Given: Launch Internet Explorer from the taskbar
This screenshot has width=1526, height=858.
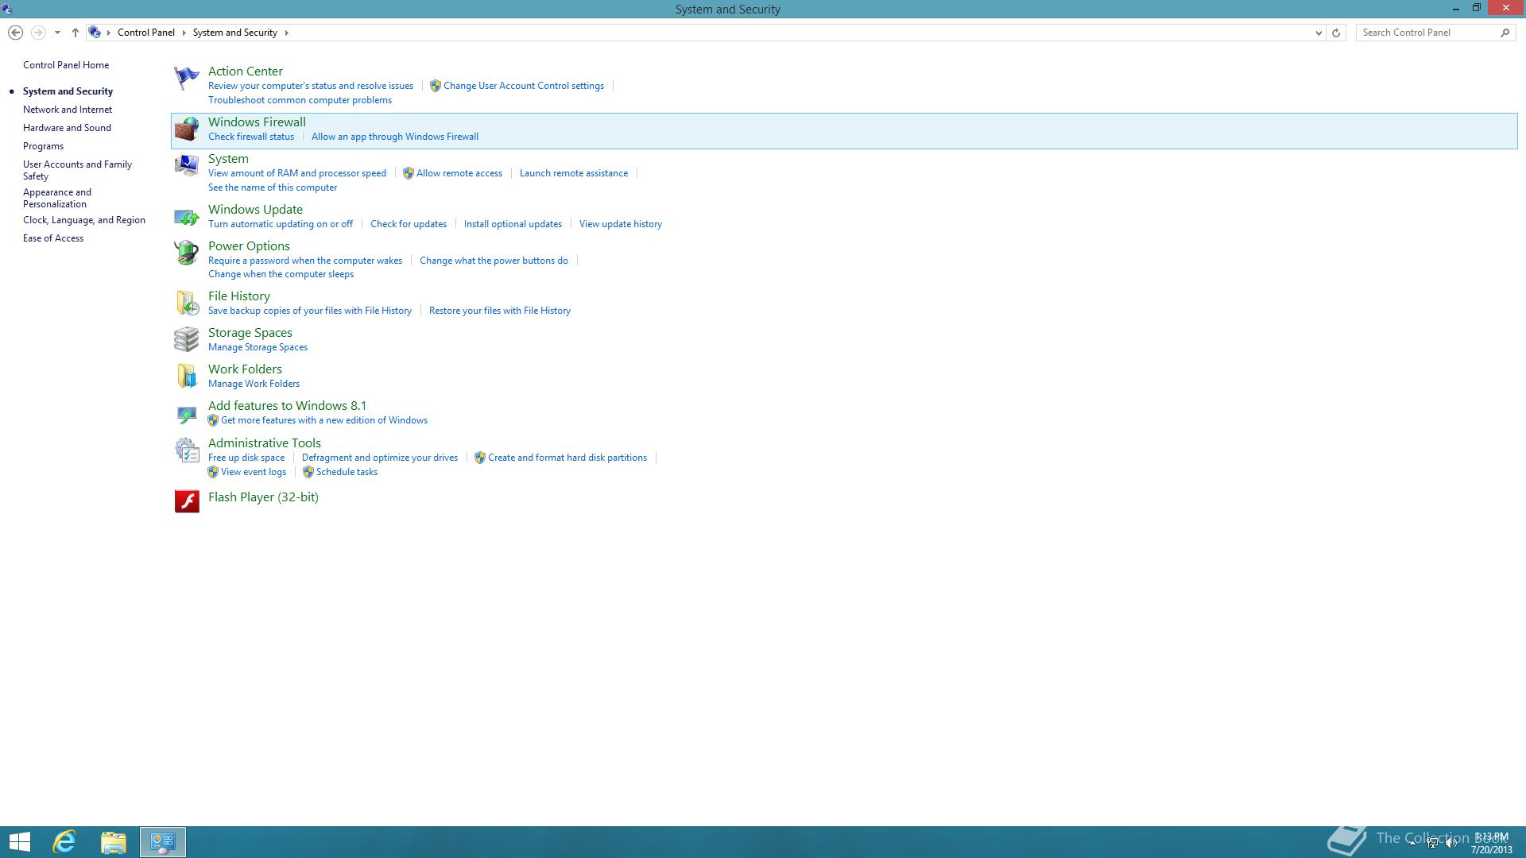Looking at the screenshot, I should coord(64,842).
